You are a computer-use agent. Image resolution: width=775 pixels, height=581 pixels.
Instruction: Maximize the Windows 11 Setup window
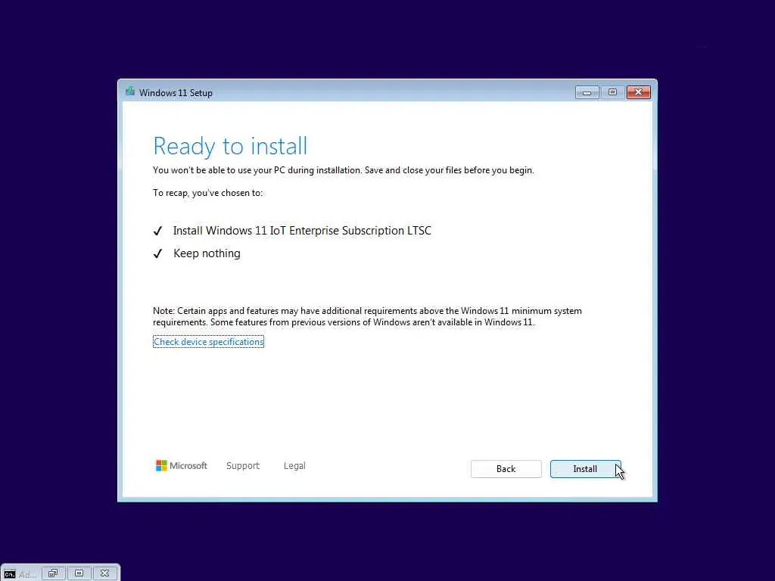pos(612,92)
